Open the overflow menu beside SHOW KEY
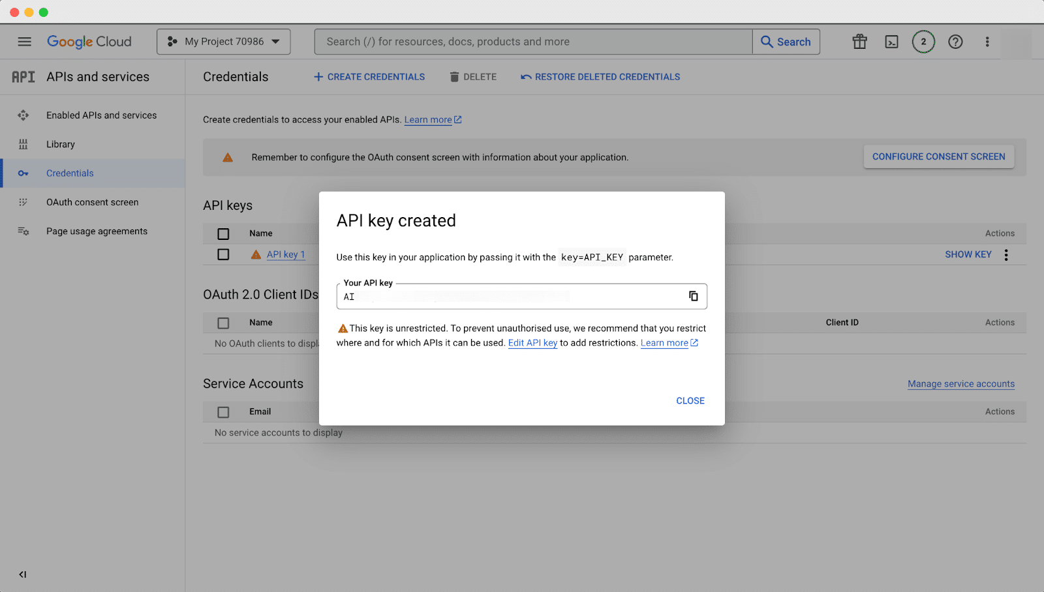This screenshot has height=592, width=1044. 1006,254
